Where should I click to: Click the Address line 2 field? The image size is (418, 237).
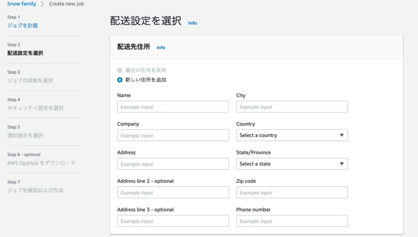[x=173, y=193]
